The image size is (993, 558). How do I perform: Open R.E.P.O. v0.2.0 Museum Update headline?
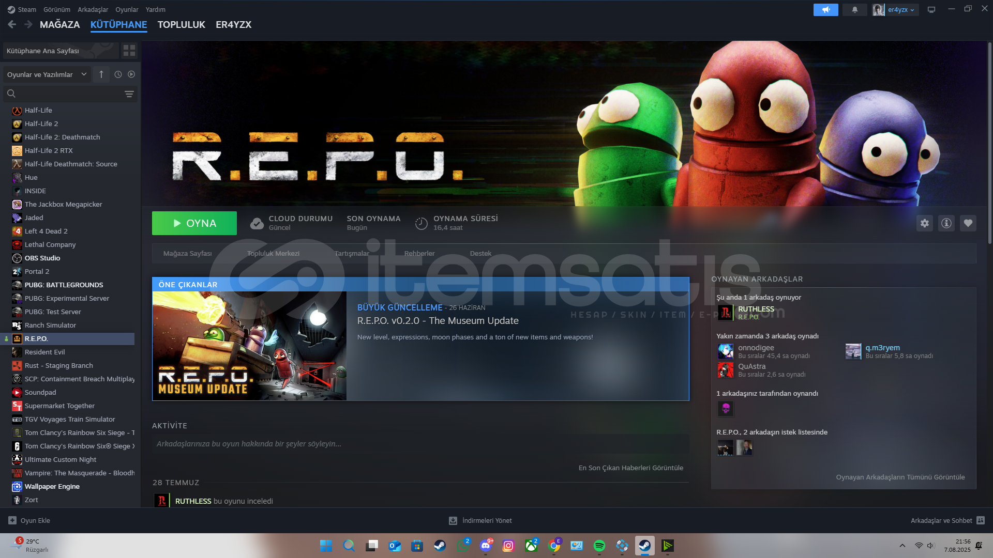tap(438, 321)
